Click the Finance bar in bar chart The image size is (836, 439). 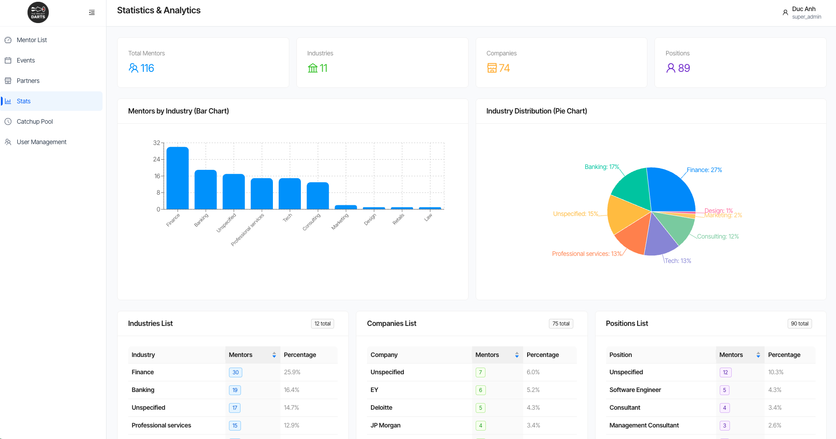(177, 178)
